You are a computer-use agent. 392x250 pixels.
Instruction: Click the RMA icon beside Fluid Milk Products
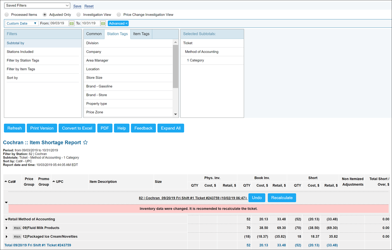(x=17, y=228)
